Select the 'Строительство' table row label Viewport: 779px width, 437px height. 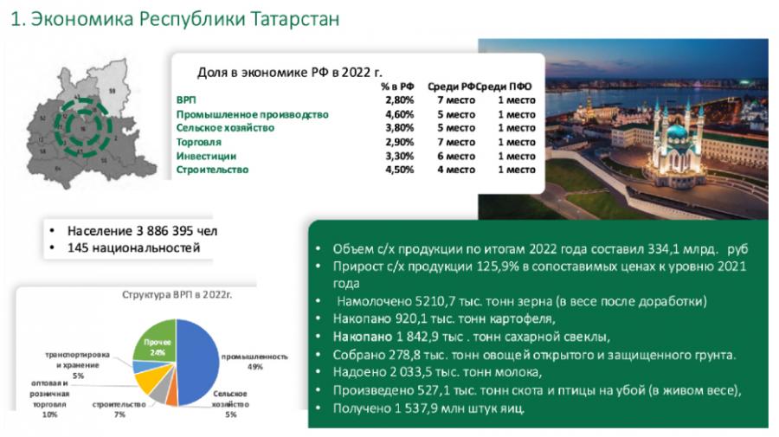coord(212,170)
